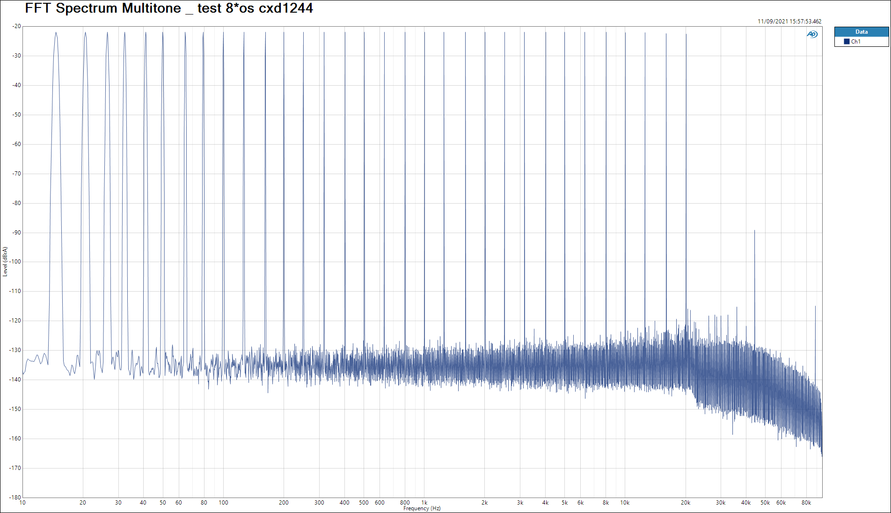Click the -180 tick at bottom of level axis
The width and height of the screenshot is (891, 513).
pyautogui.click(x=16, y=497)
